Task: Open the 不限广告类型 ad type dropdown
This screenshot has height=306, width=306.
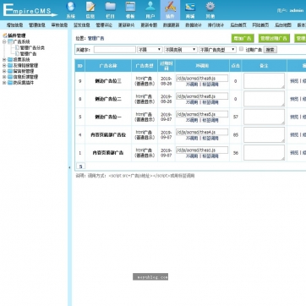Action: click(217, 50)
